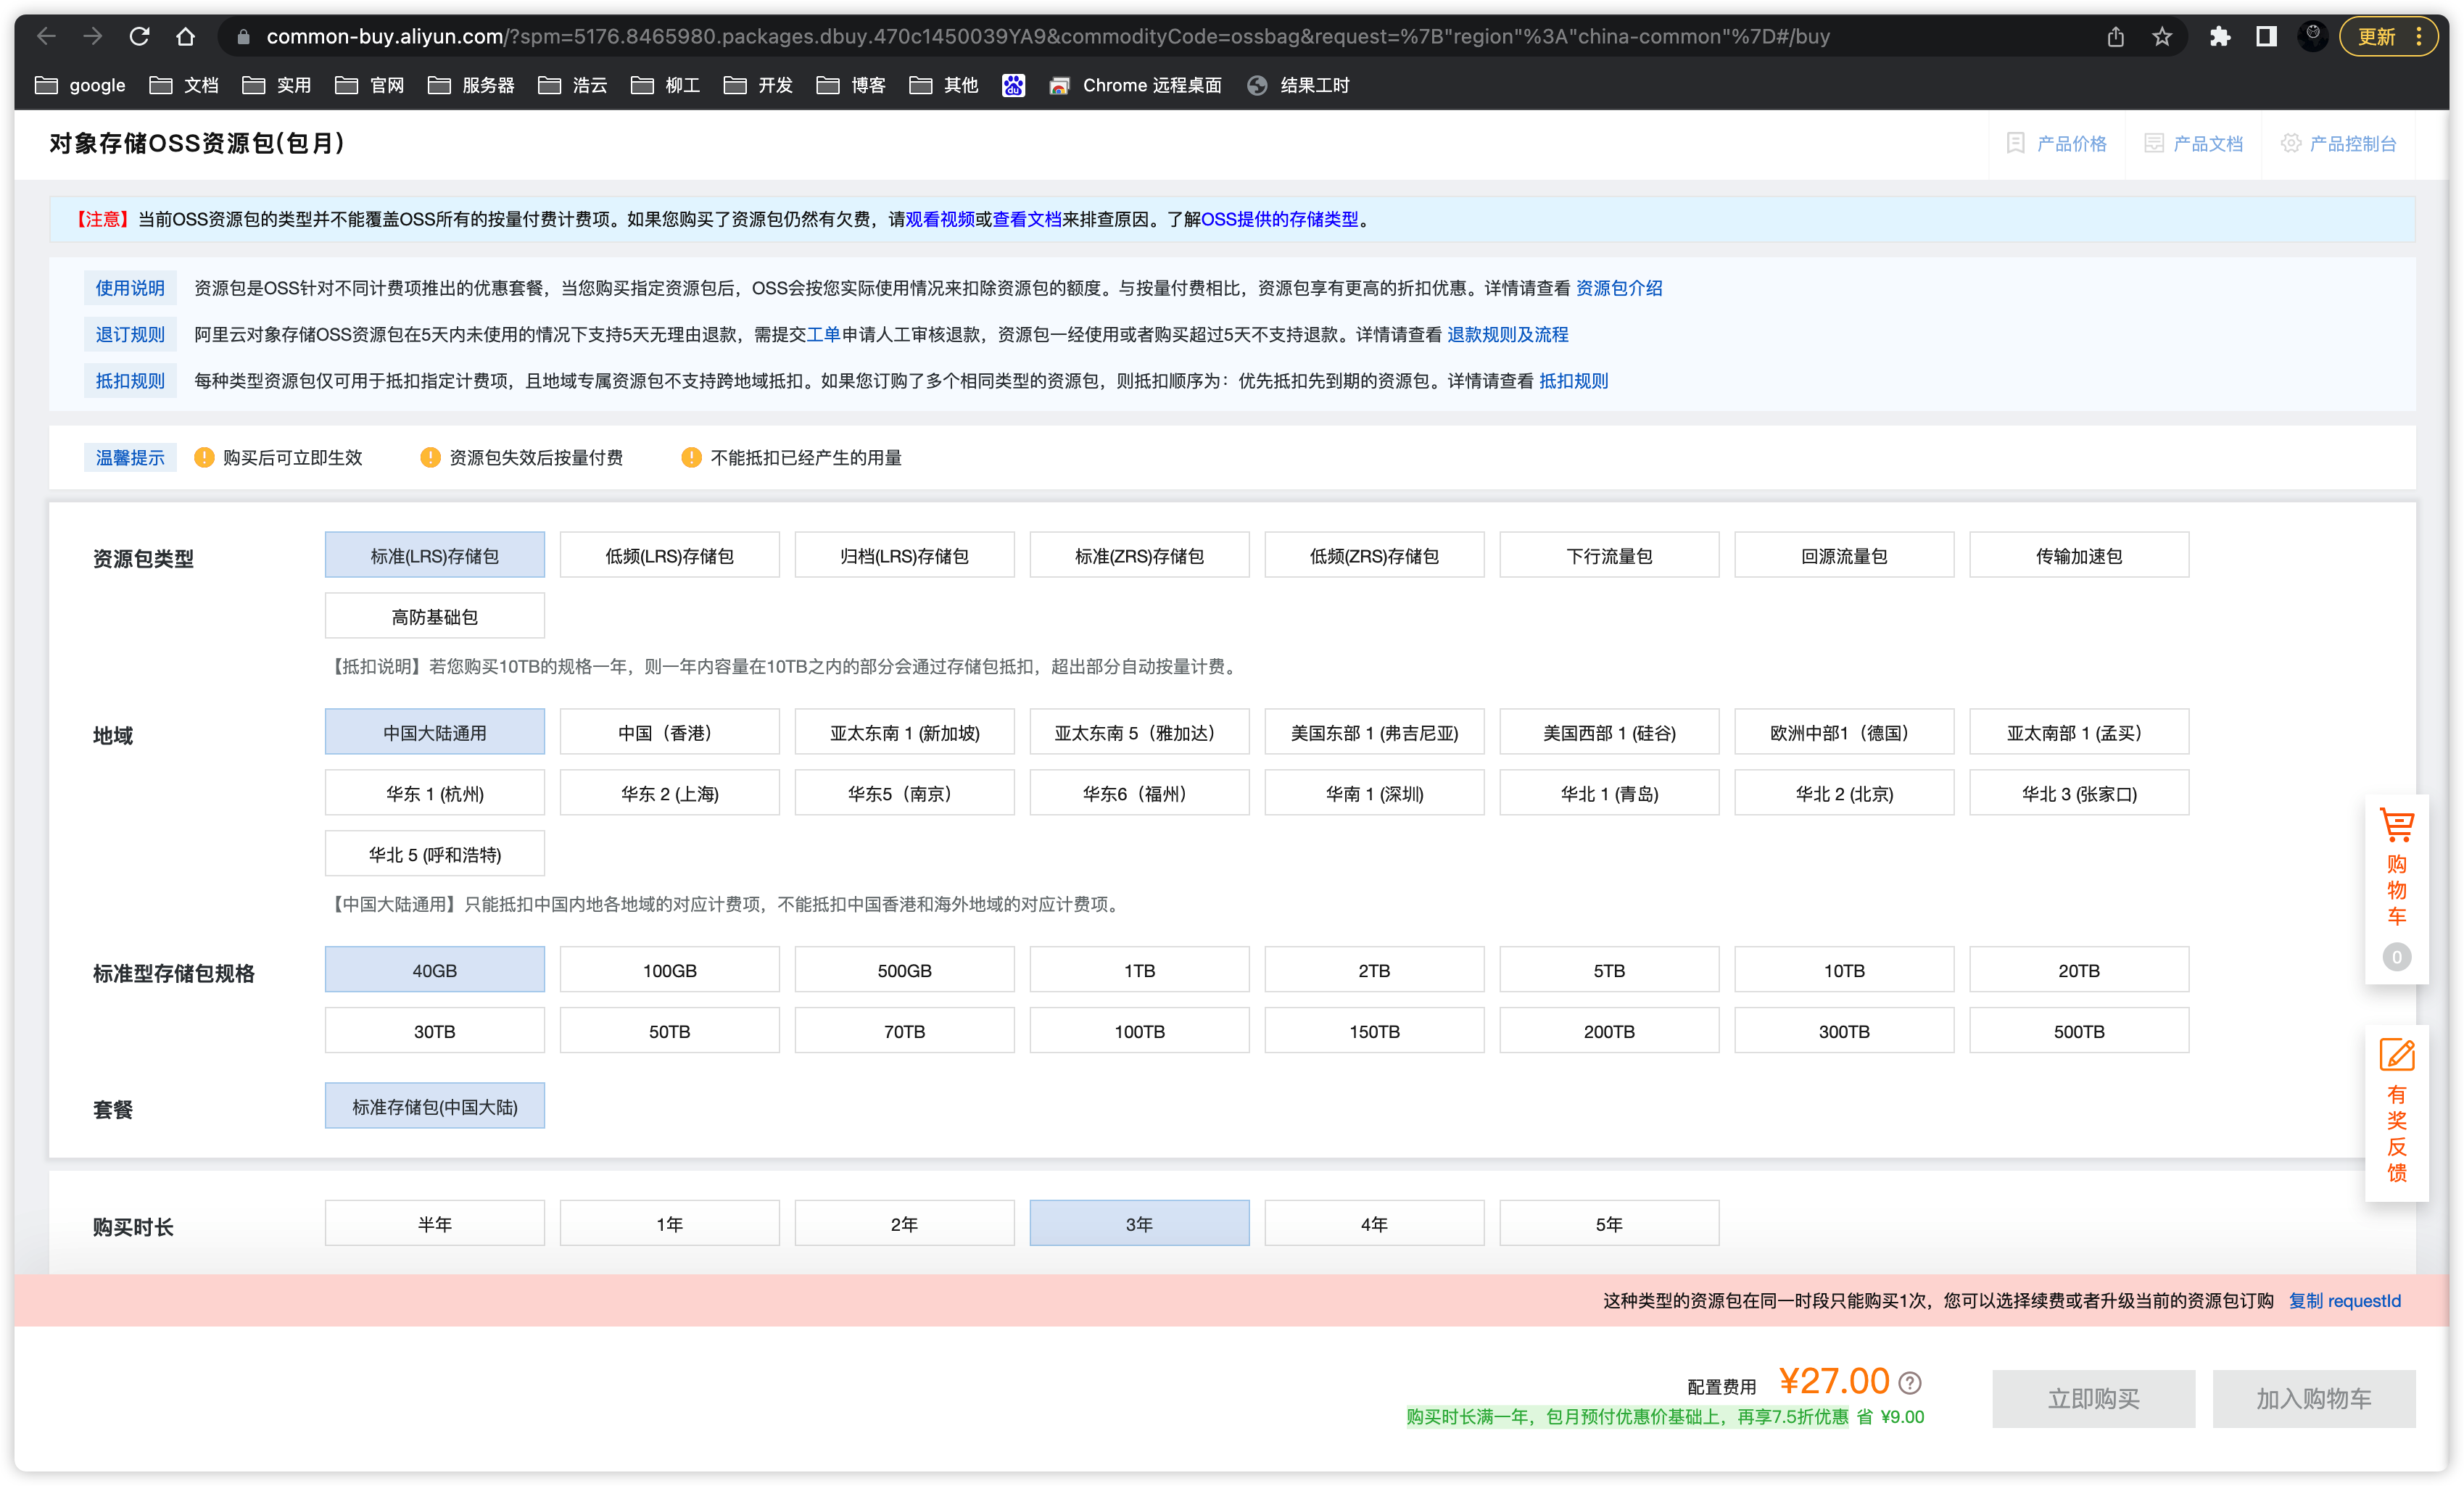Select the 1TB storage spec
The height and width of the screenshot is (1486, 2464).
click(x=1139, y=971)
